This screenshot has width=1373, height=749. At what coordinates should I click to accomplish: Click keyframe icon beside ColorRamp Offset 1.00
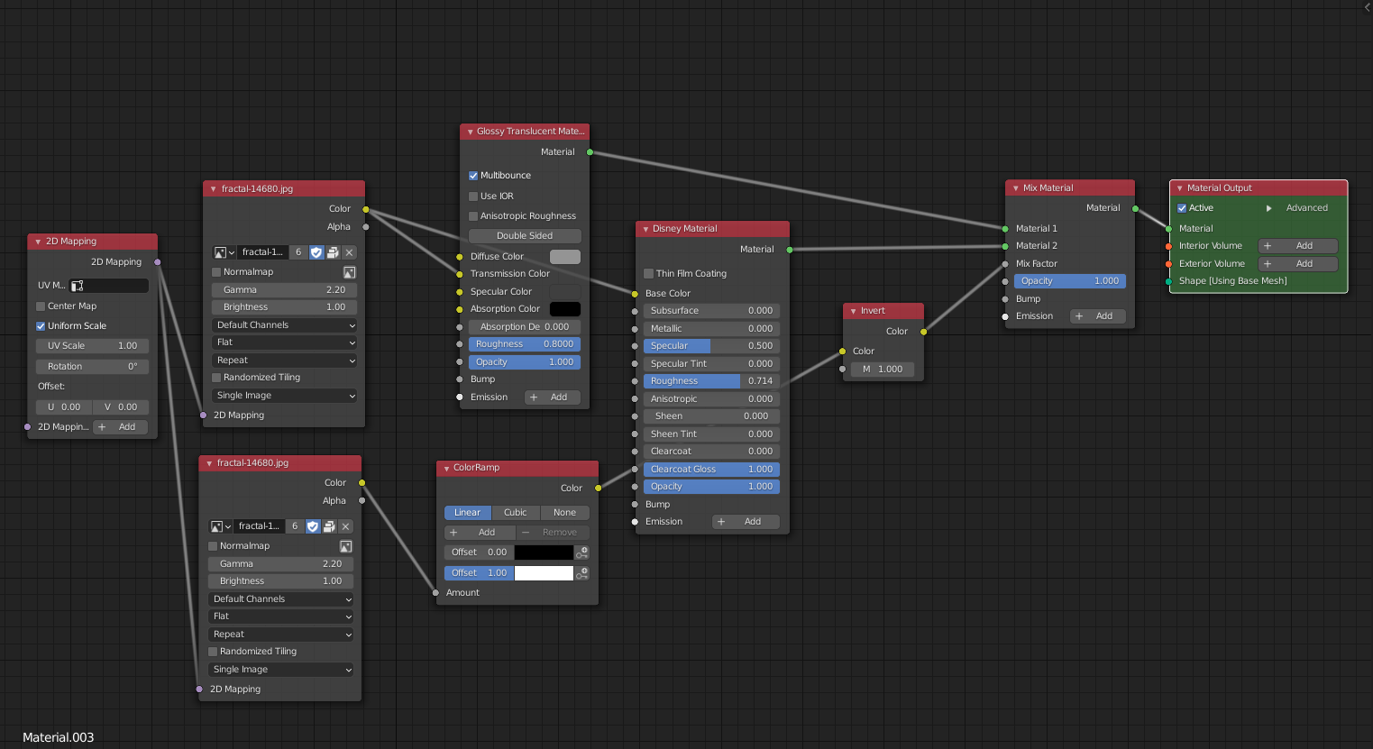582,573
